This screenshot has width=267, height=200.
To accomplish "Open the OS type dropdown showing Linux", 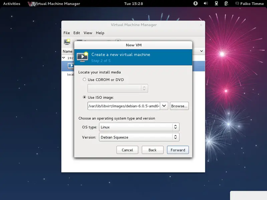I will [x=139, y=127].
